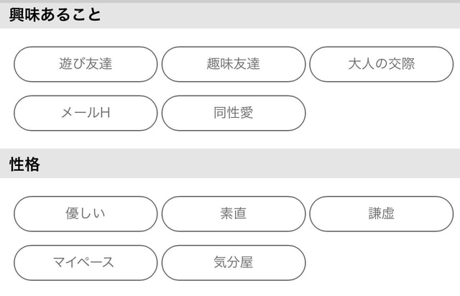This screenshot has width=460, height=296.
Task: Select 謙虚 in the personality section
Action: click(381, 213)
